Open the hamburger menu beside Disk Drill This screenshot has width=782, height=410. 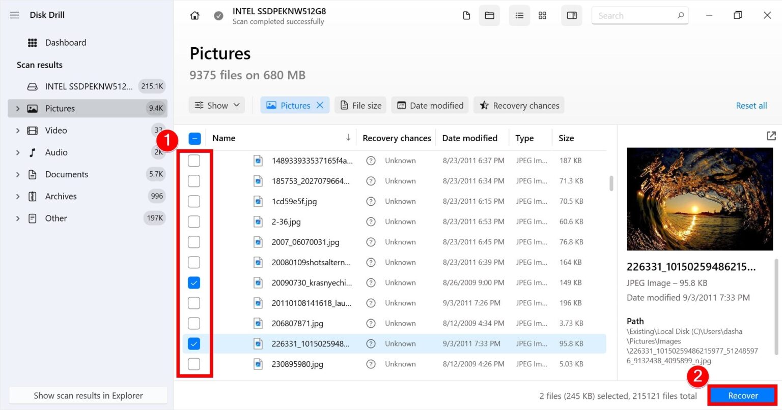point(14,15)
